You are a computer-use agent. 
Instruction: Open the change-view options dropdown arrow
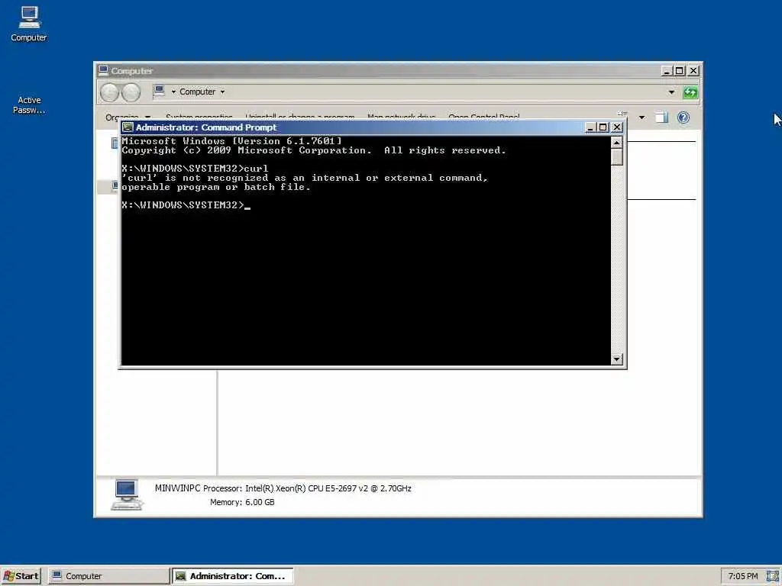[x=641, y=118]
